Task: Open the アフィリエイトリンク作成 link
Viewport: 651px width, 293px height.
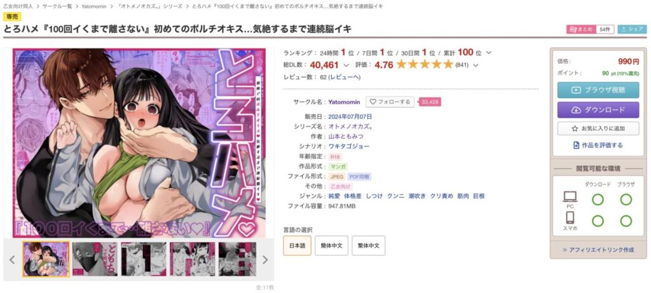Action: coord(598,250)
